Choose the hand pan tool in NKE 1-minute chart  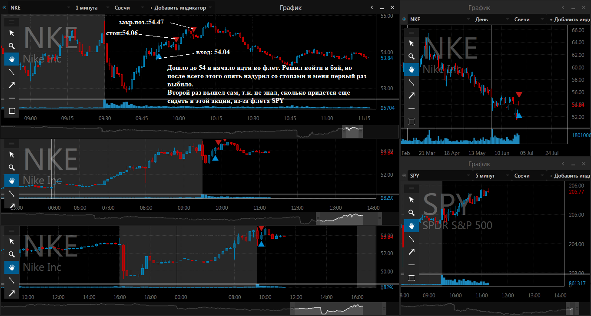[12, 59]
